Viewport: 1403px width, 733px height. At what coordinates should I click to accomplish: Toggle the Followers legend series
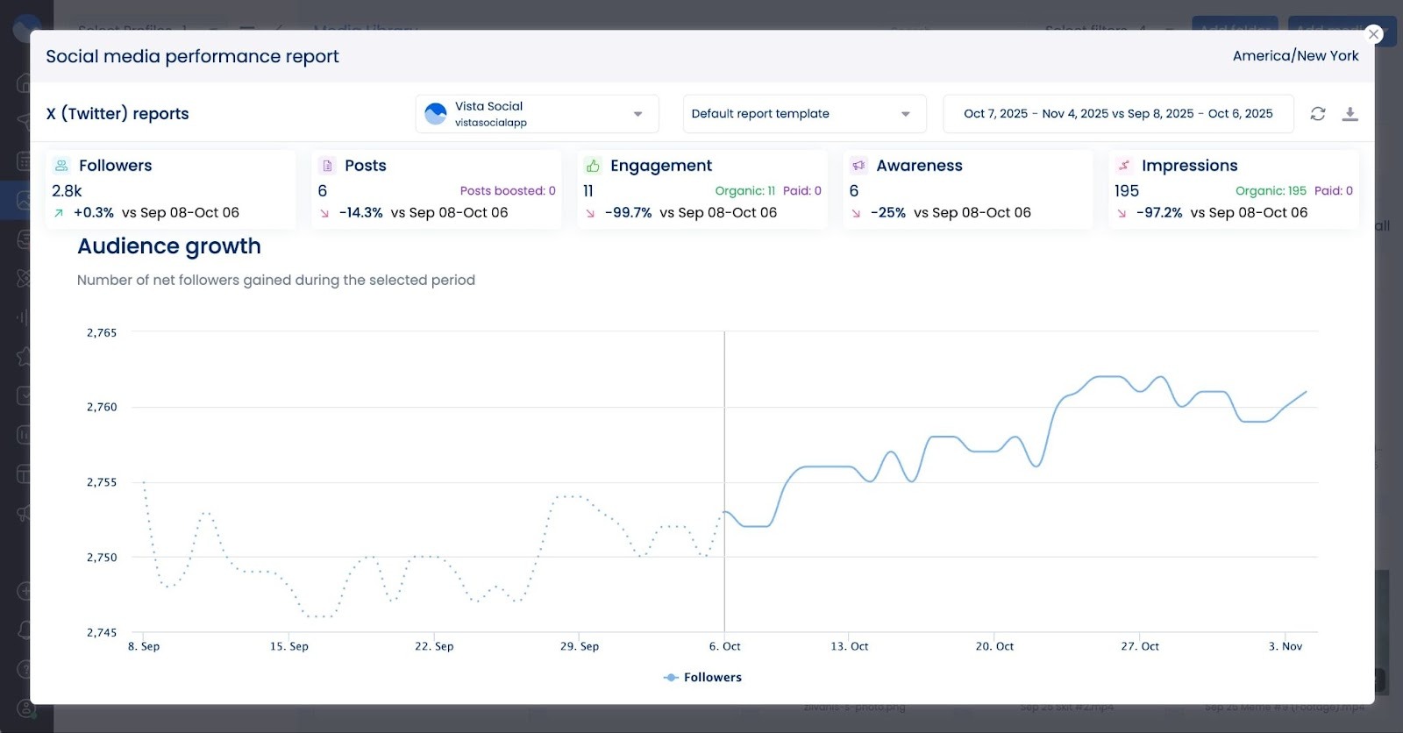point(702,678)
